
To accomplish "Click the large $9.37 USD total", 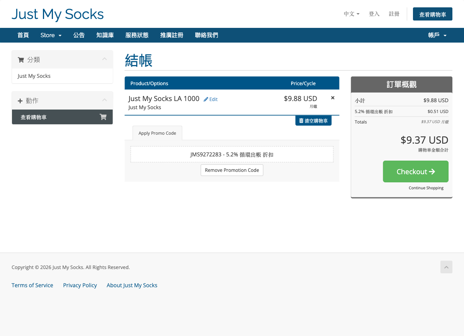I will [x=425, y=140].
